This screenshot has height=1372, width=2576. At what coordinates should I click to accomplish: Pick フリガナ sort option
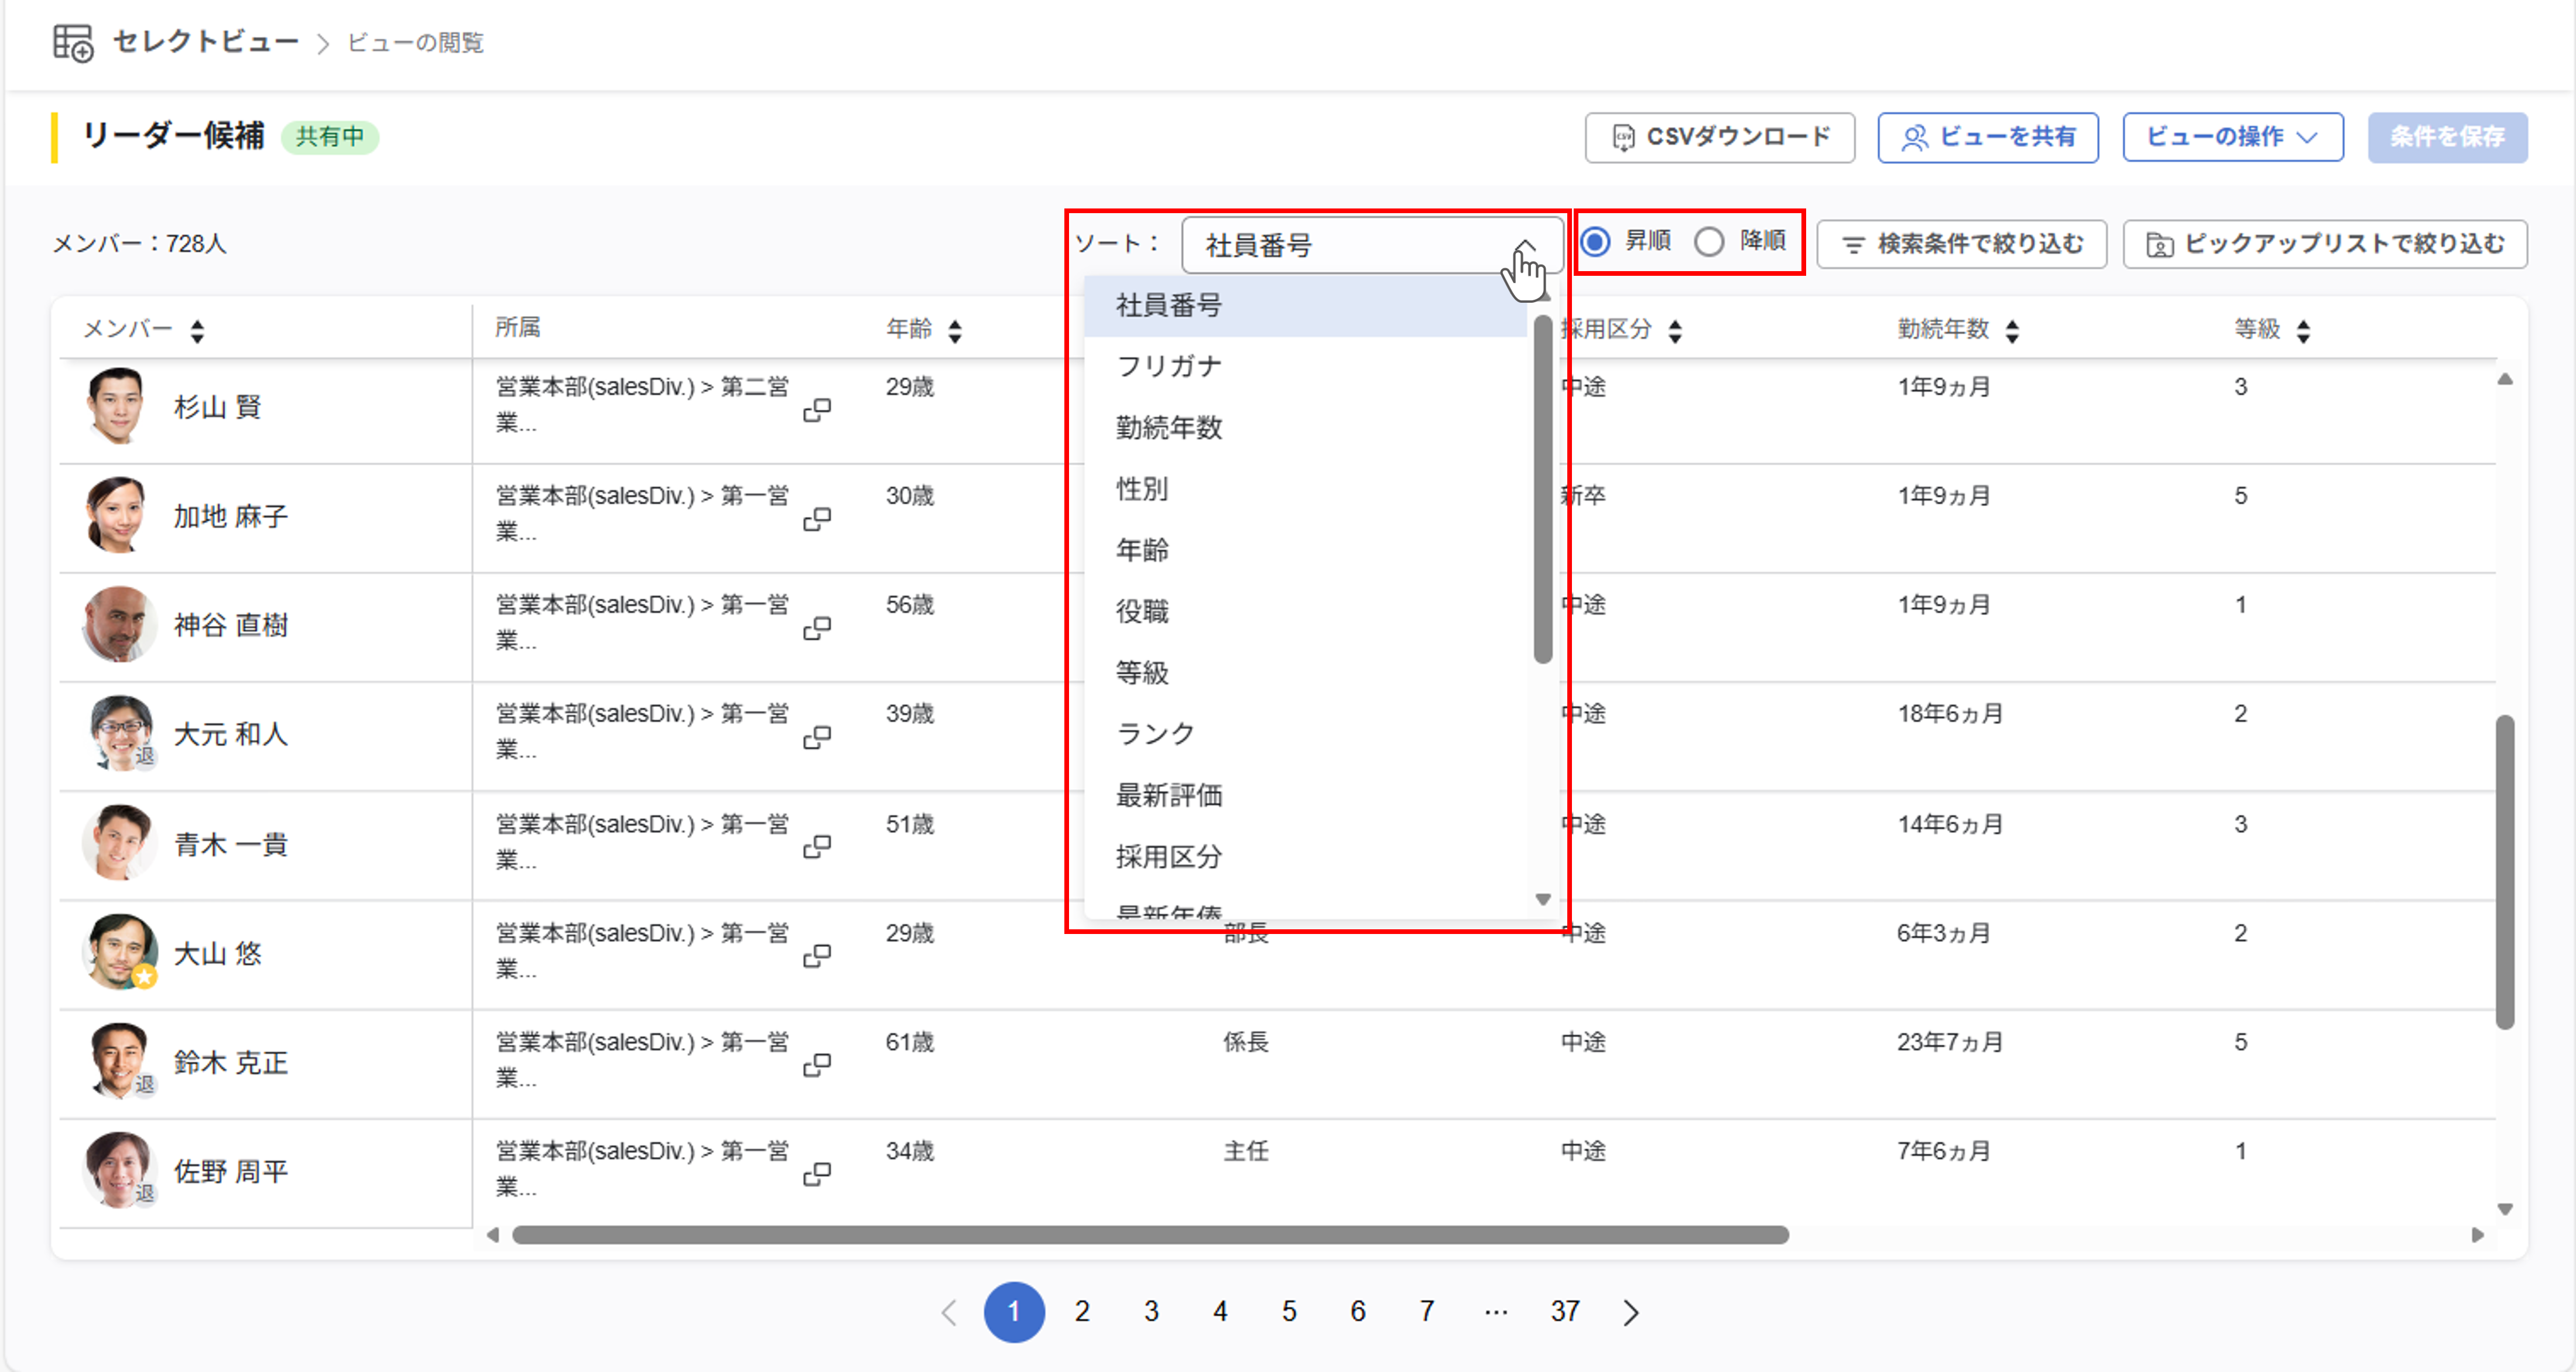1169,366
